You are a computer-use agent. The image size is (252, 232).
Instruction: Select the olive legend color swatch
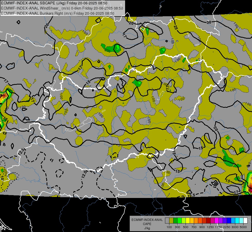pyautogui.click(x=171, y=220)
